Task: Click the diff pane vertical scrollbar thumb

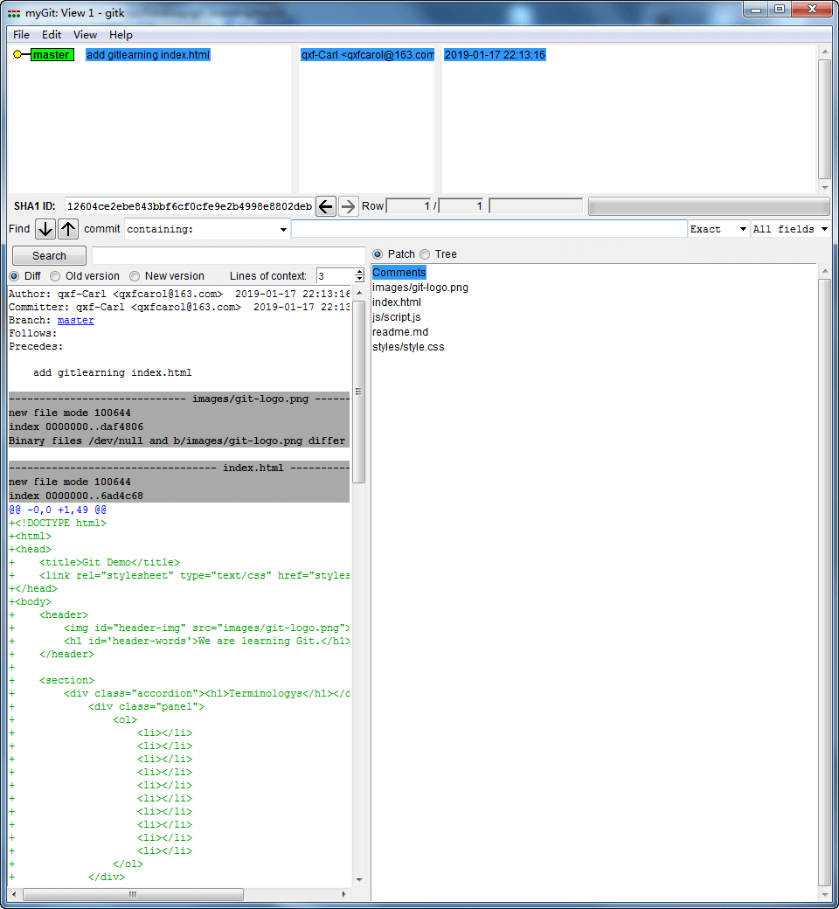Action: tap(359, 392)
